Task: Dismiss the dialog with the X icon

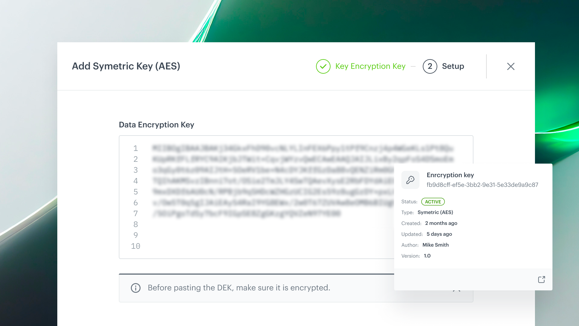Action: (511, 66)
